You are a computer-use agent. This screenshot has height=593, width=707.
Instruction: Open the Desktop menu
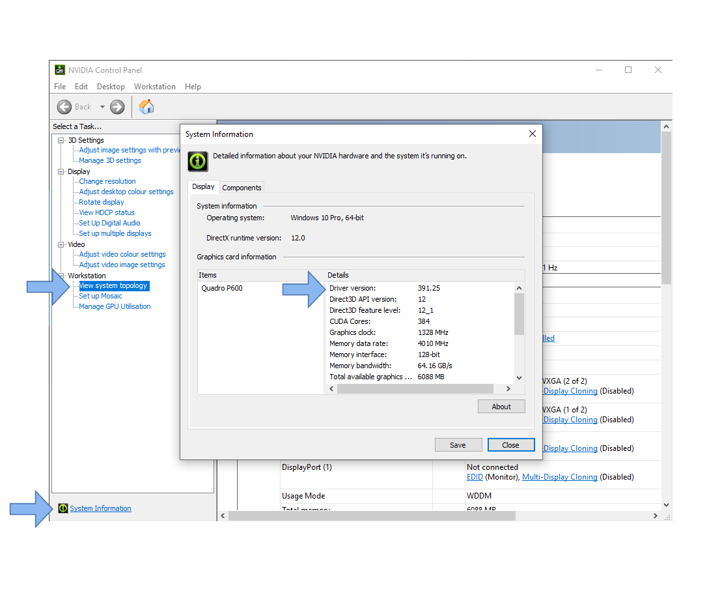[x=111, y=87]
